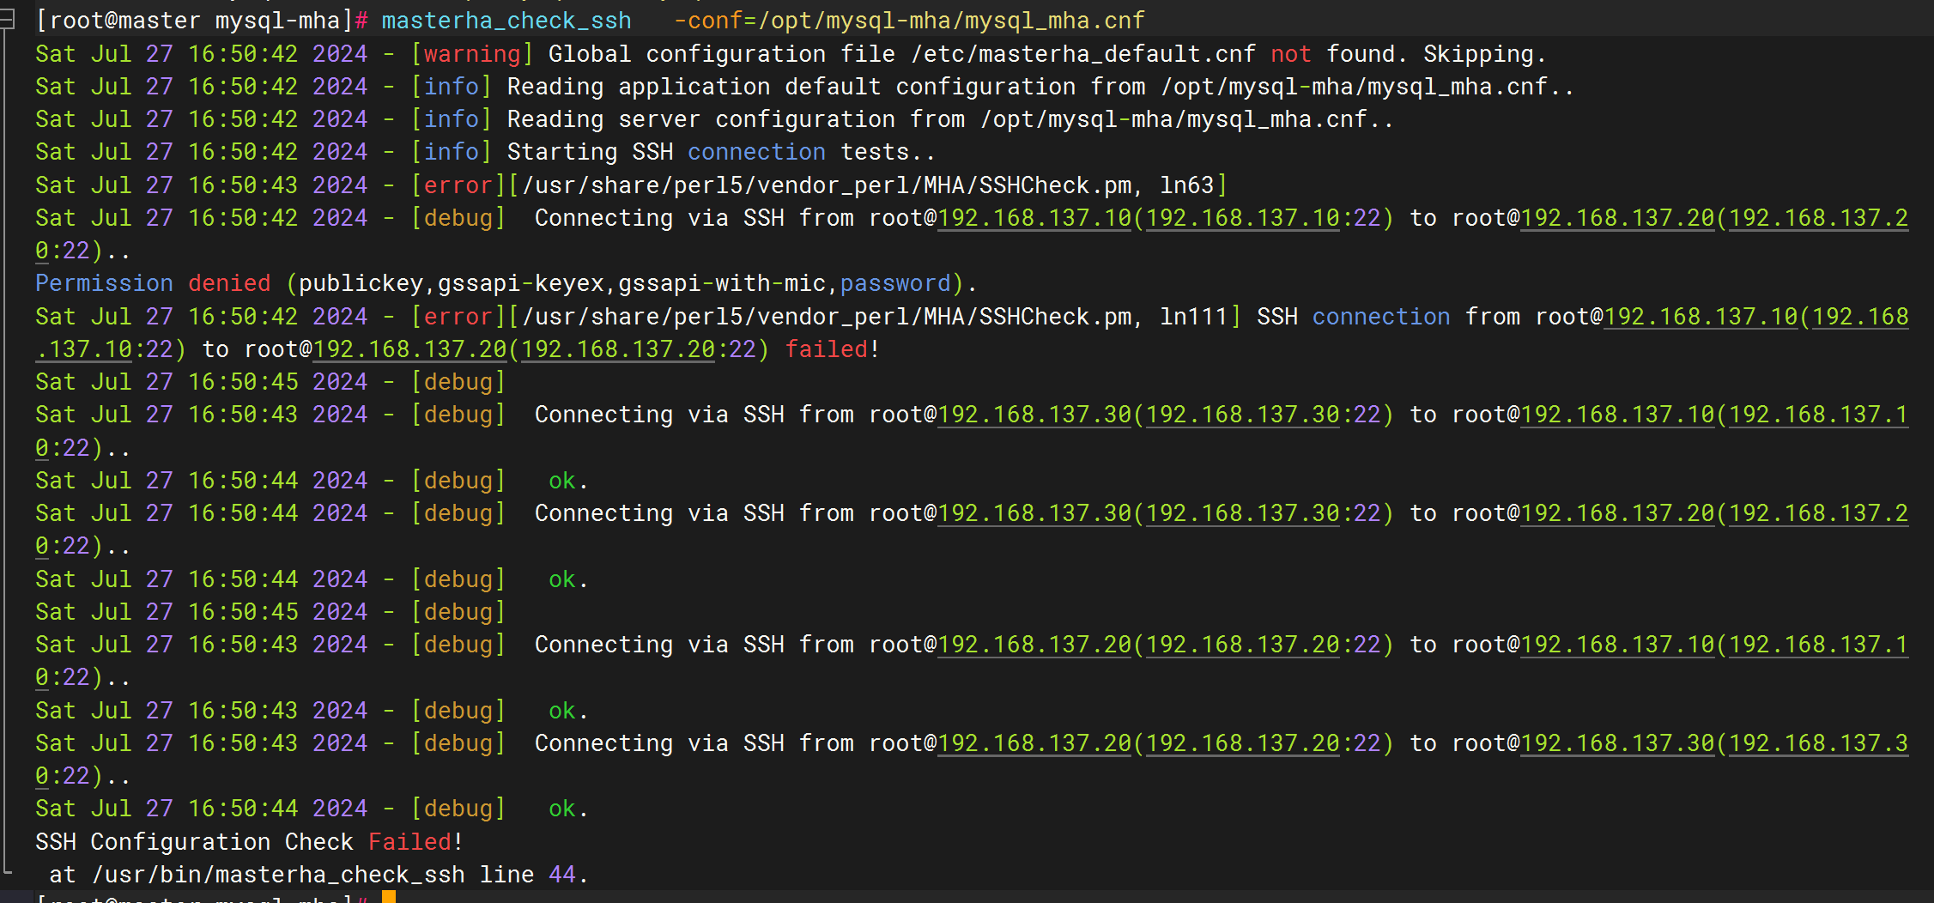Click the 'Permission denied' message text
Screen dimensions: 1934x903
pos(153,283)
